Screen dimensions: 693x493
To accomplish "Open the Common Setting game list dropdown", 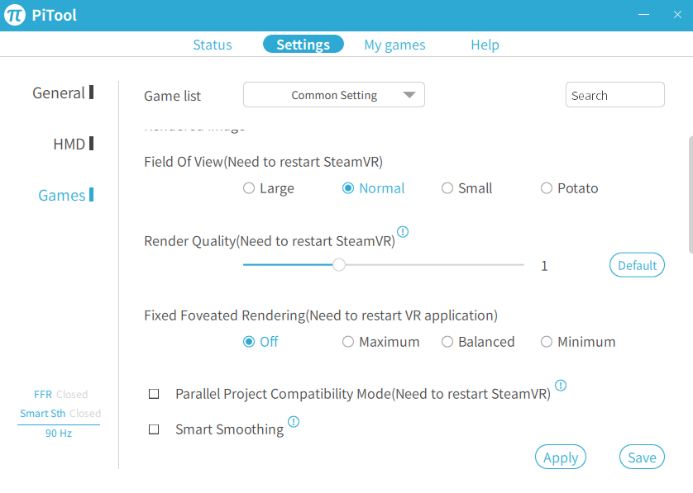I will click(x=334, y=94).
